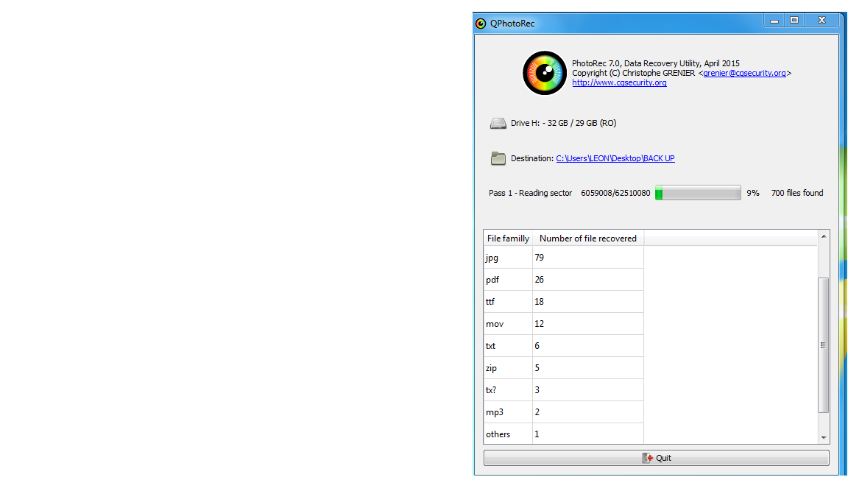Select the tx? row

(564, 390)
